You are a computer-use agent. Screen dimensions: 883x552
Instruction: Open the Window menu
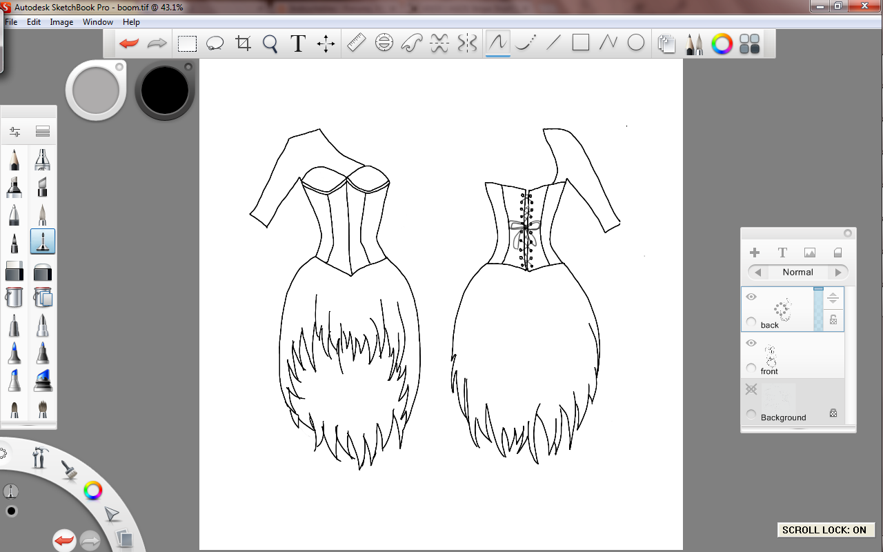pos(98,22)
